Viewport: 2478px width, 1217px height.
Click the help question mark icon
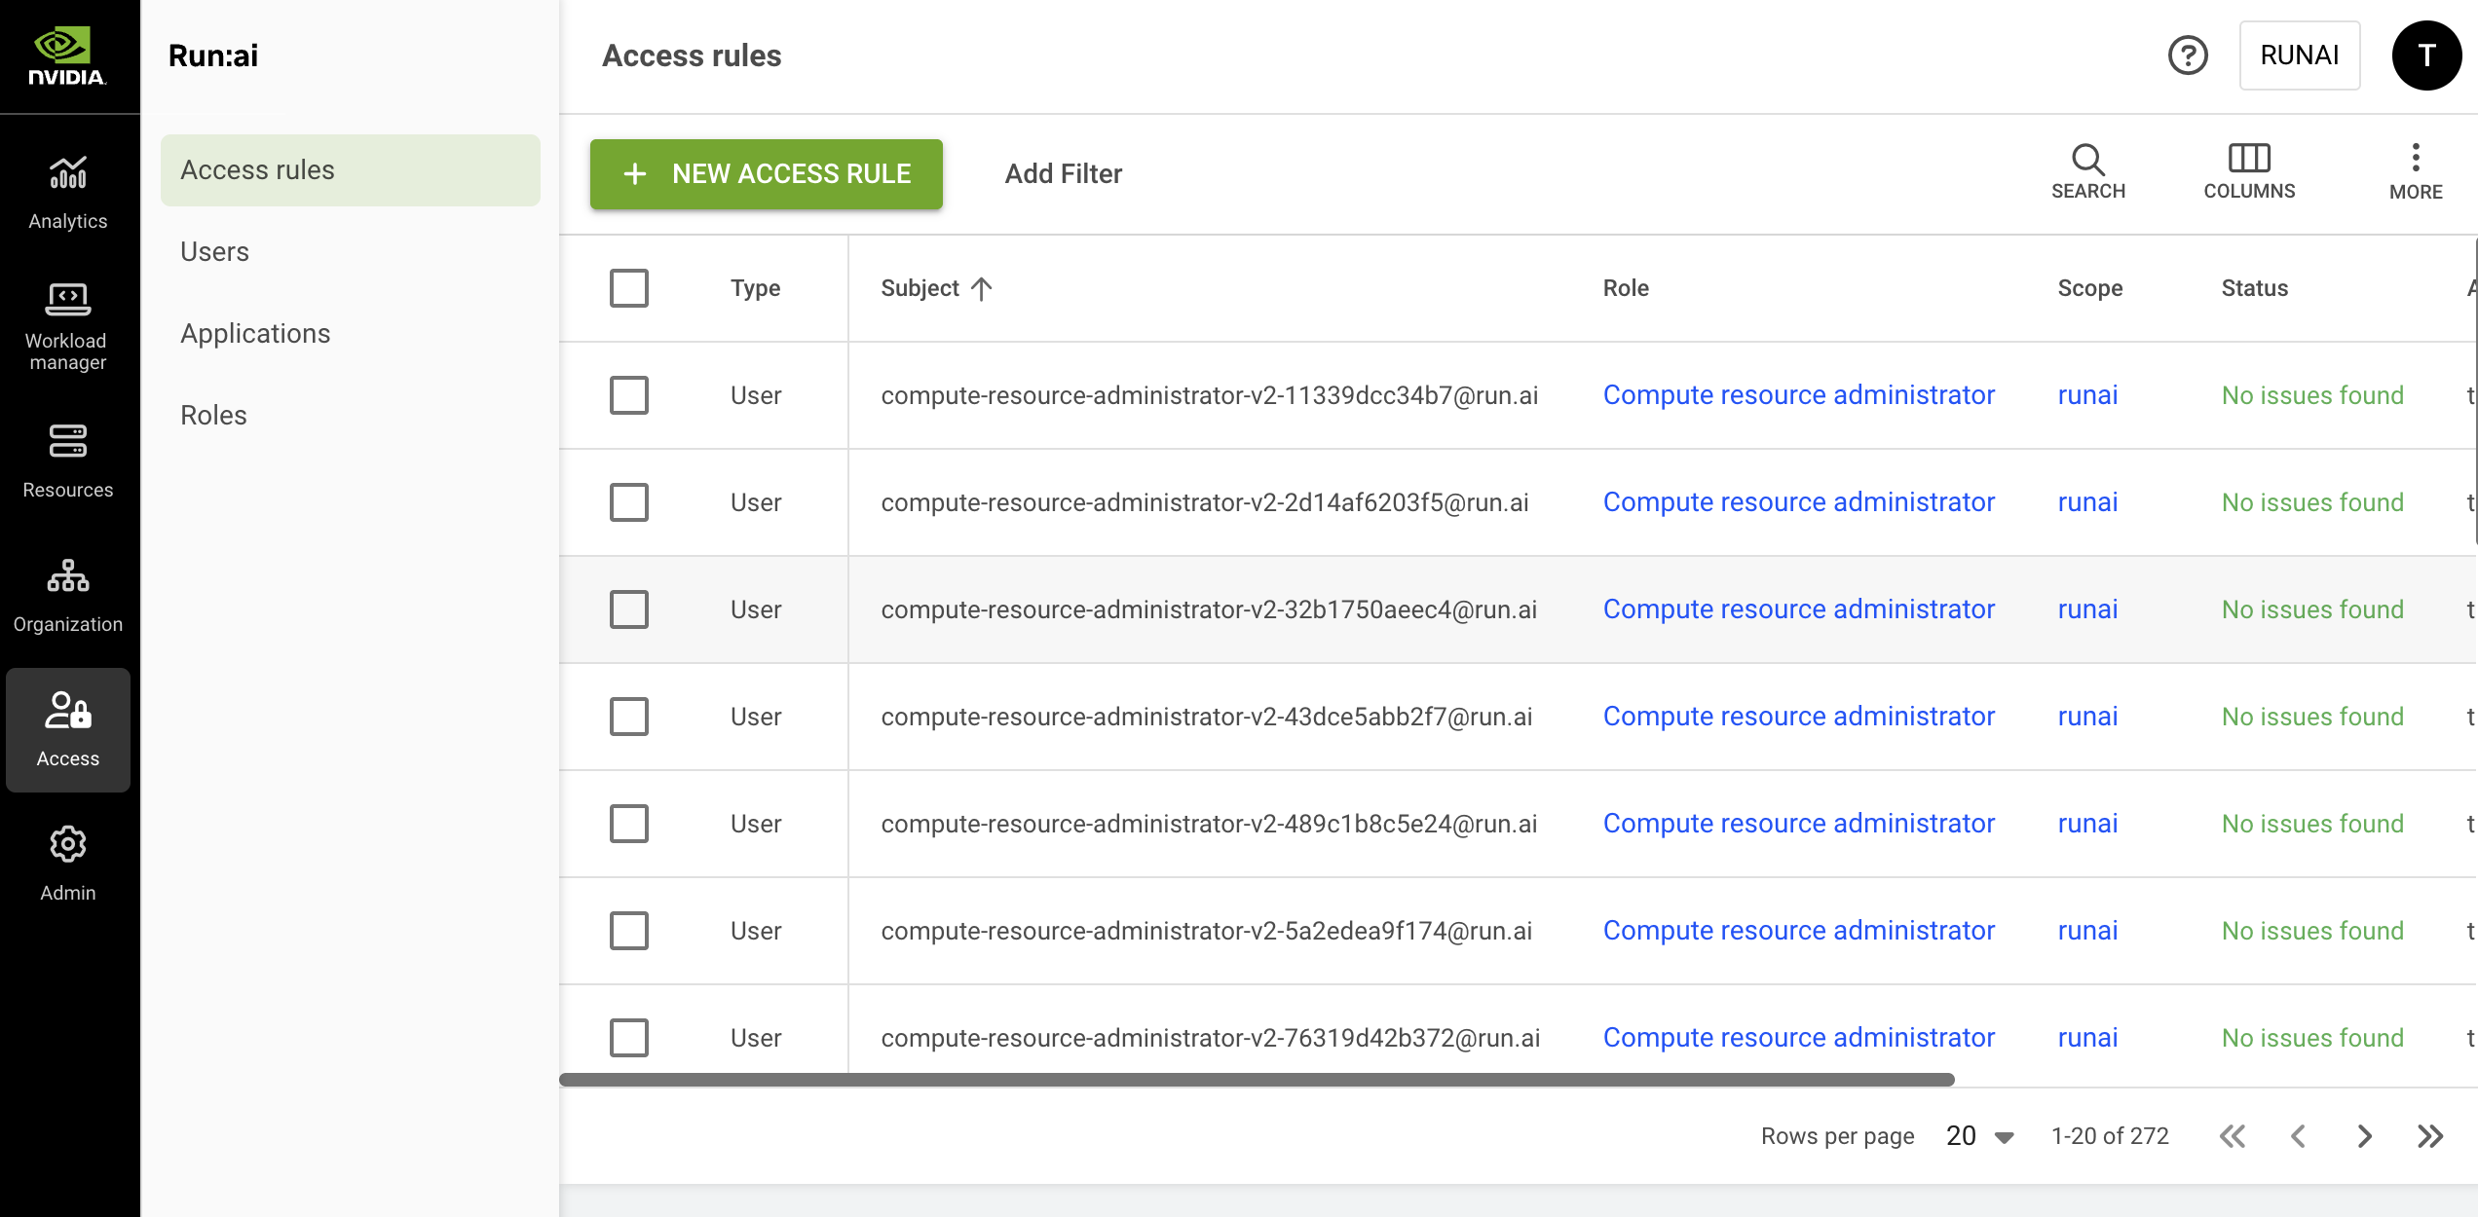[2187, 55]
